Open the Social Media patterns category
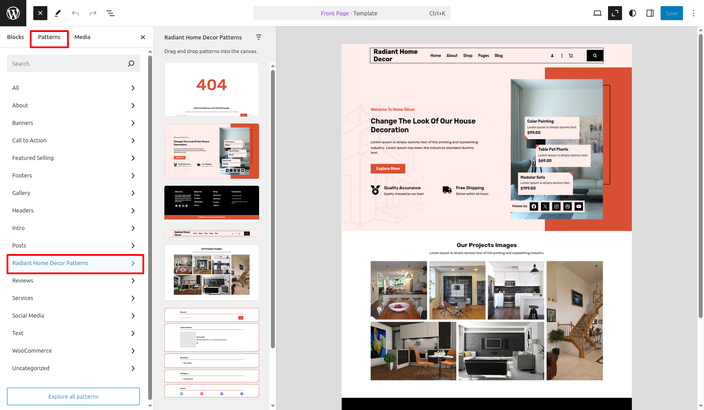Viewport: 704px width, 410px height. point(73,316)
